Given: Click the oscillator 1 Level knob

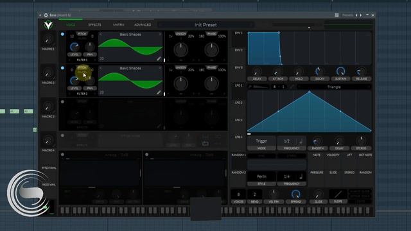Looking at the screenshot, I should (74, 47).
